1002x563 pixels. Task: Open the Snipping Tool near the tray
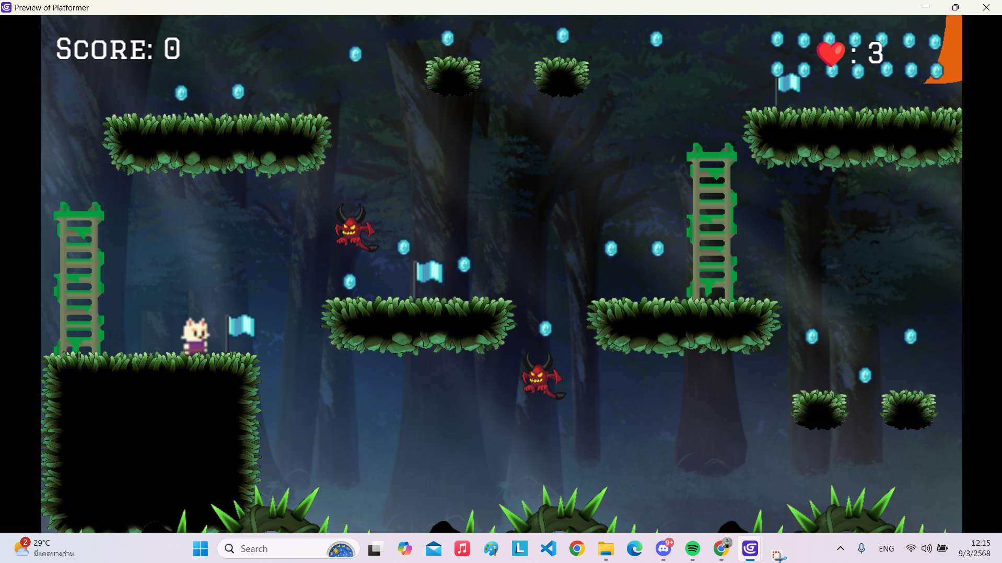click(778, 551)
